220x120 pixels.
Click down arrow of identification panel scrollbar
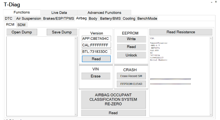pyautogui.click(x=211, y=115)
